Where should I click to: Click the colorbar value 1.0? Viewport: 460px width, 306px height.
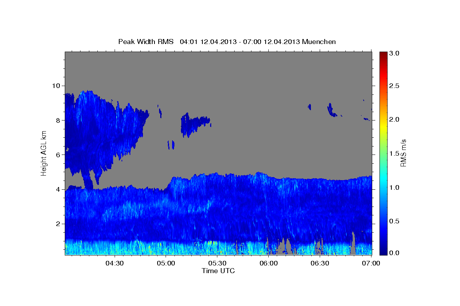[x=395, y=188]
